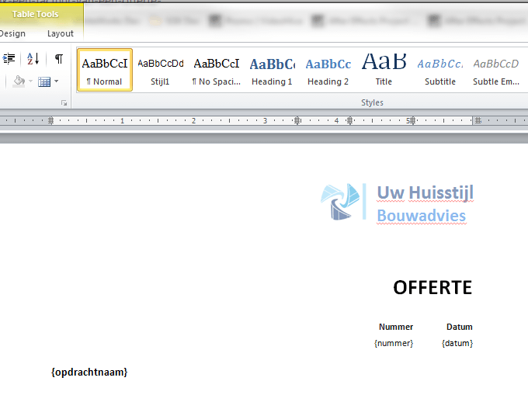Viewport: 528px width, 395px height.
Task: Click the table borders icon
Action: [x=44, y=81]
